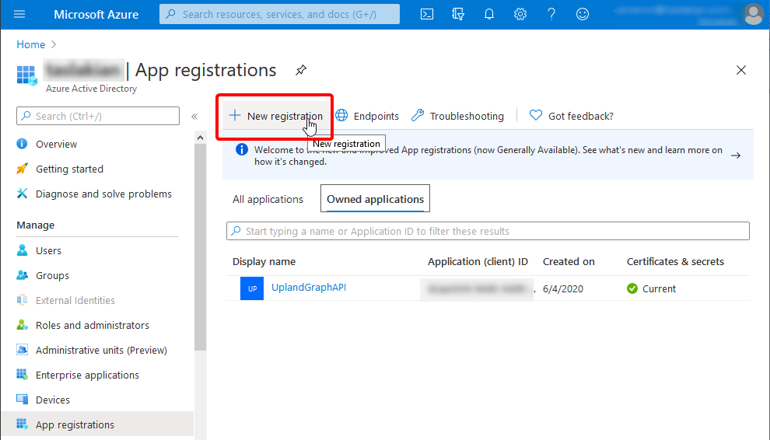Select the Owned applications tab
Image resolution: width=770 pixels, height=440 pixels.
pyautogui.click(x=375, y=199)
